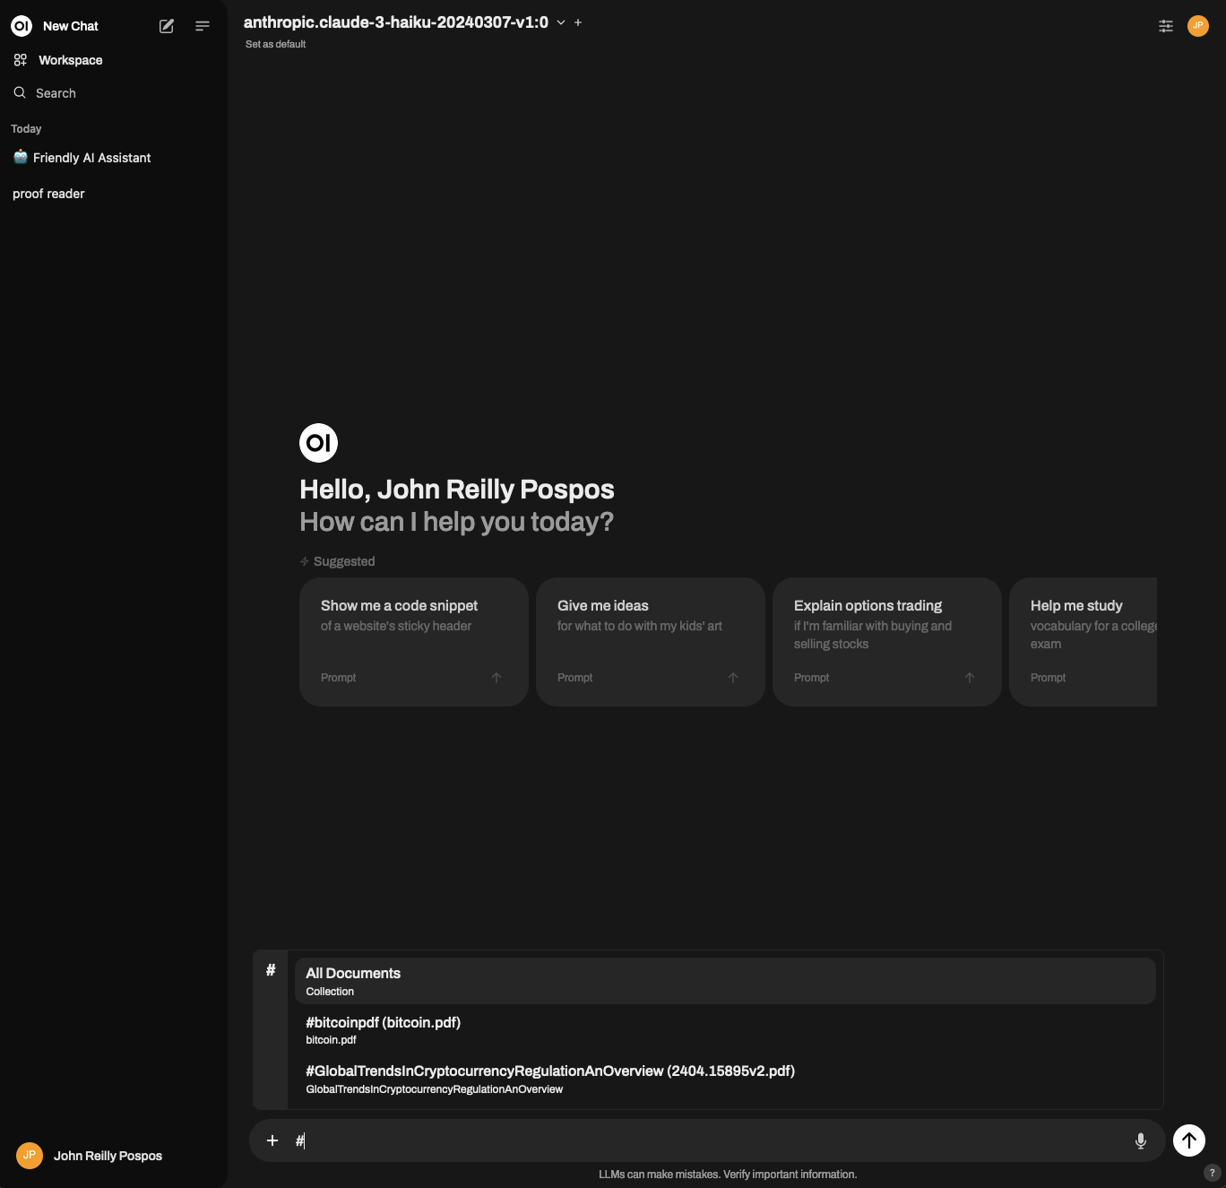Send message with up-arrow button

1189,1140
